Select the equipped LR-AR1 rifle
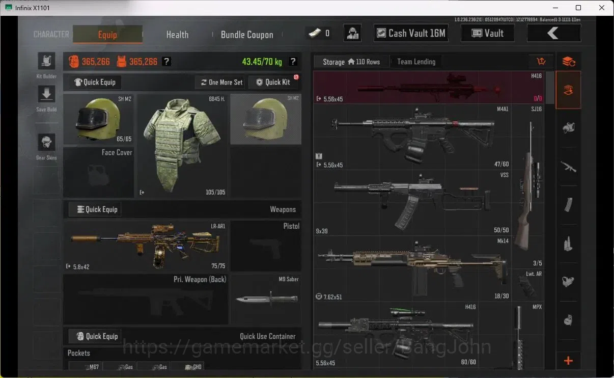614x378 pixels. [x=146, y=247]
